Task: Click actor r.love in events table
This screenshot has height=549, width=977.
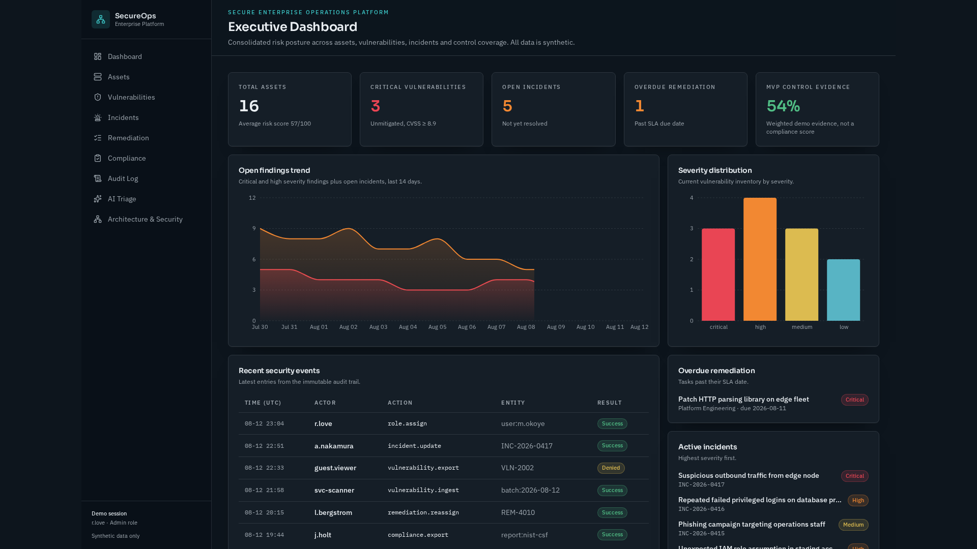Action: [323, 423]
